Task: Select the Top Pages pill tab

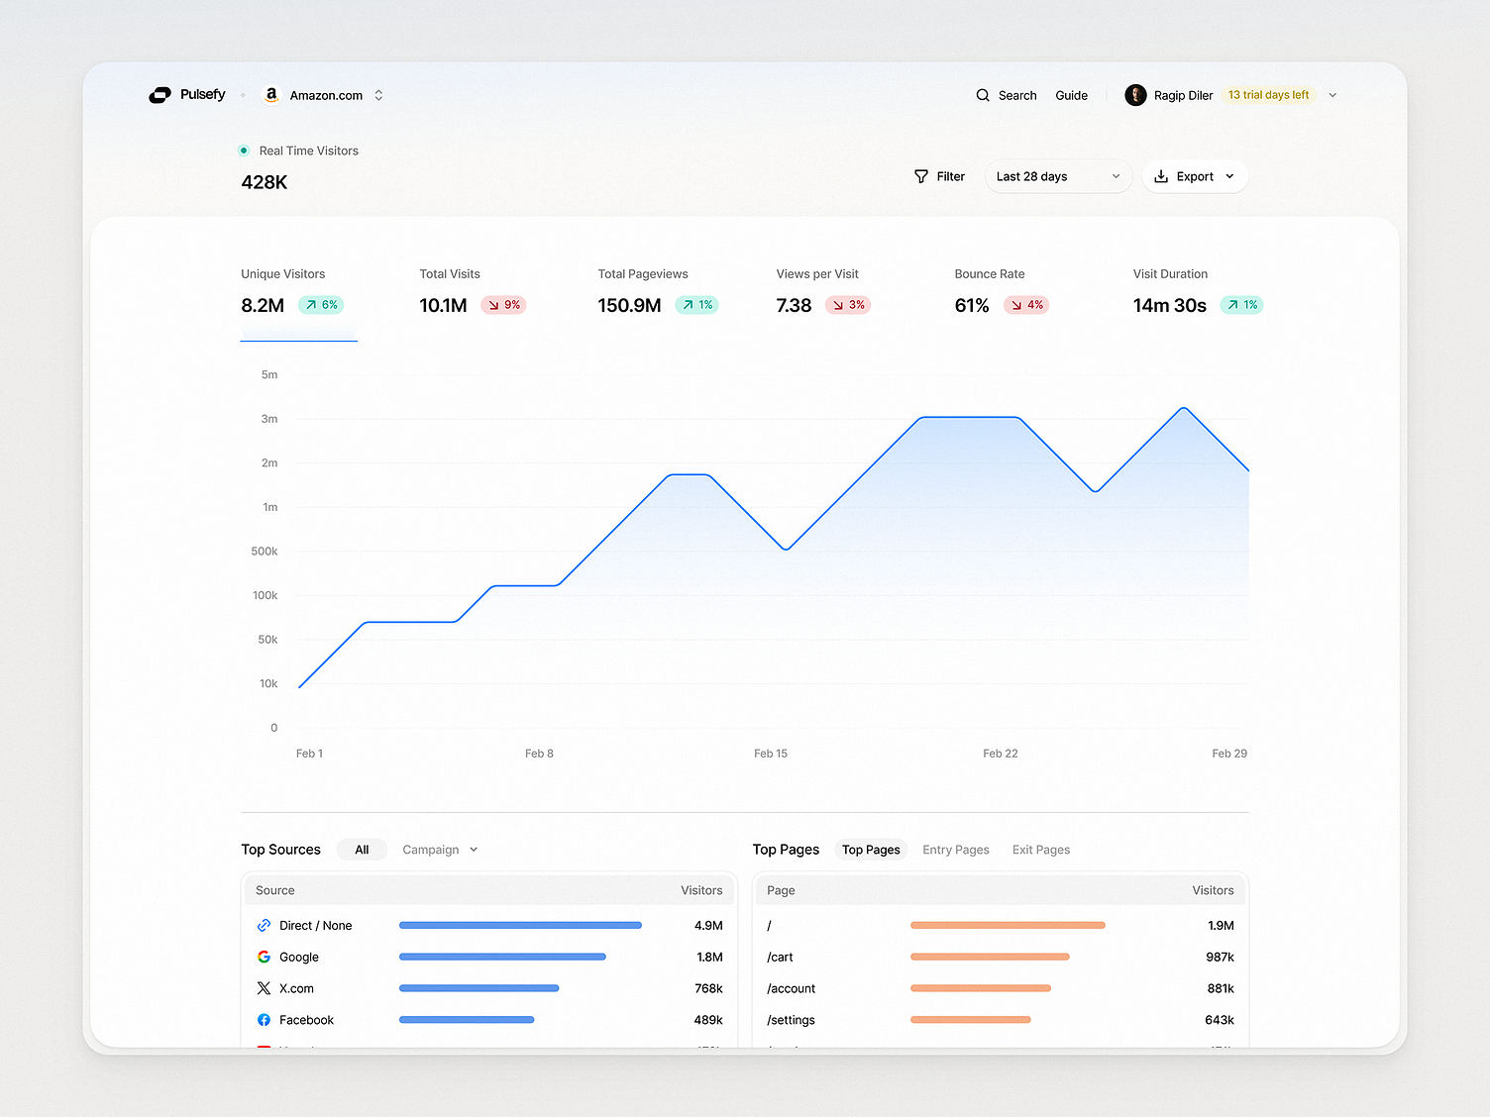Action: pos(871,850)
